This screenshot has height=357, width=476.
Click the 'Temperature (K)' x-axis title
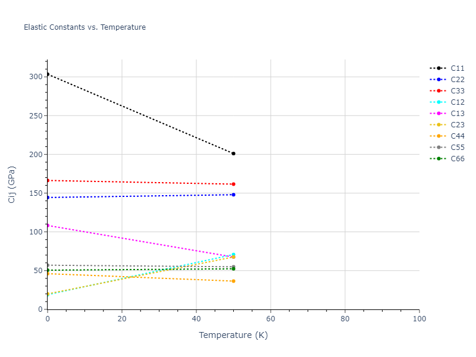[x=233, y=336]
